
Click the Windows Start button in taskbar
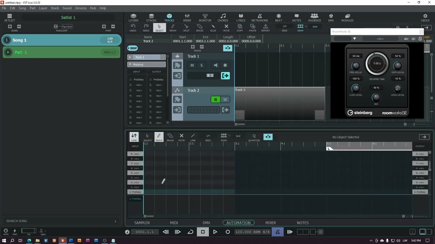(x=4, y=241)
